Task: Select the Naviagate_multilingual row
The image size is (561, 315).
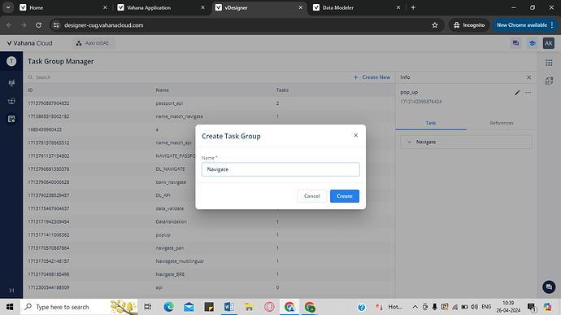Action: coord(209,261)
